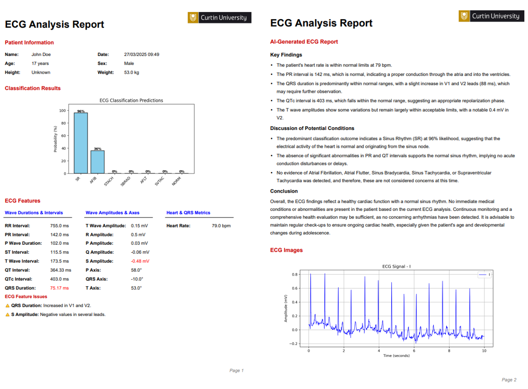Click the Heart & QRS Metrics heading
Screen dimensions: 528x389
(x=188, y=213)
